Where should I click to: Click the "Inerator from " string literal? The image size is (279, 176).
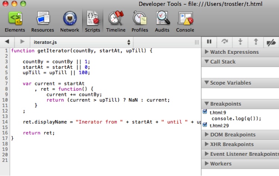(x=99, y=122)
